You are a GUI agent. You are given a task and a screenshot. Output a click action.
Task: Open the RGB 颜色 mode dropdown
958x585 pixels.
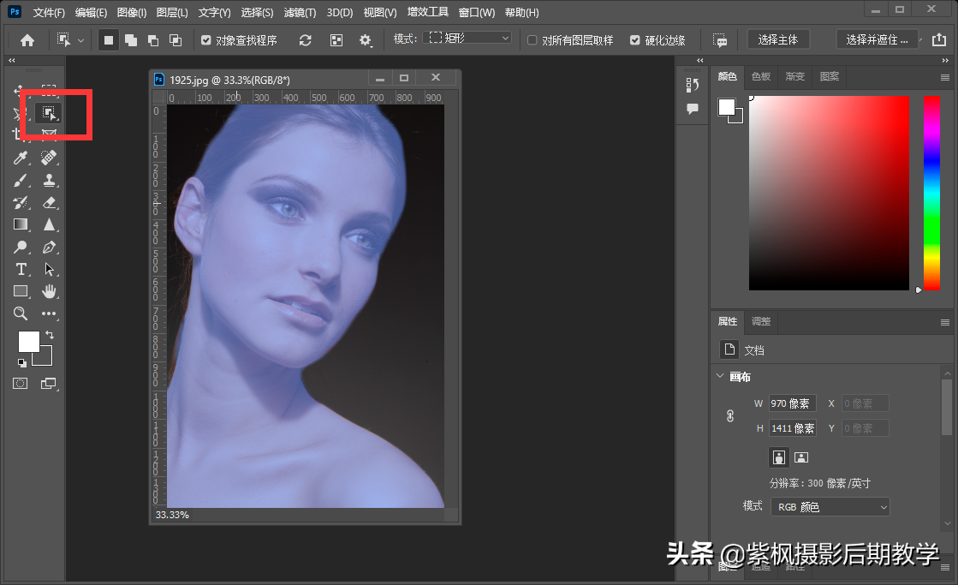point(830,507)
